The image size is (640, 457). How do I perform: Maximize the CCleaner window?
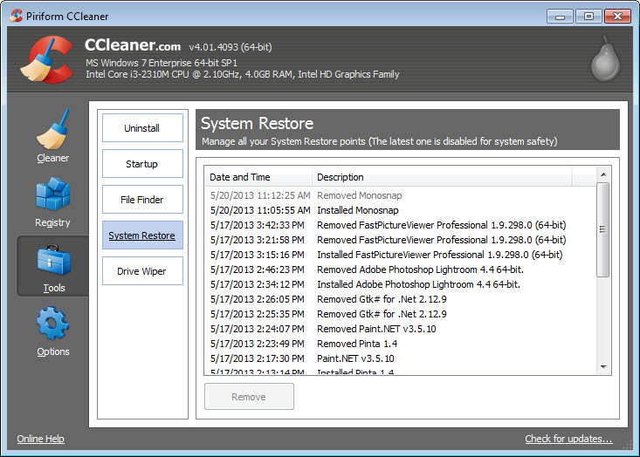(588, 17)
